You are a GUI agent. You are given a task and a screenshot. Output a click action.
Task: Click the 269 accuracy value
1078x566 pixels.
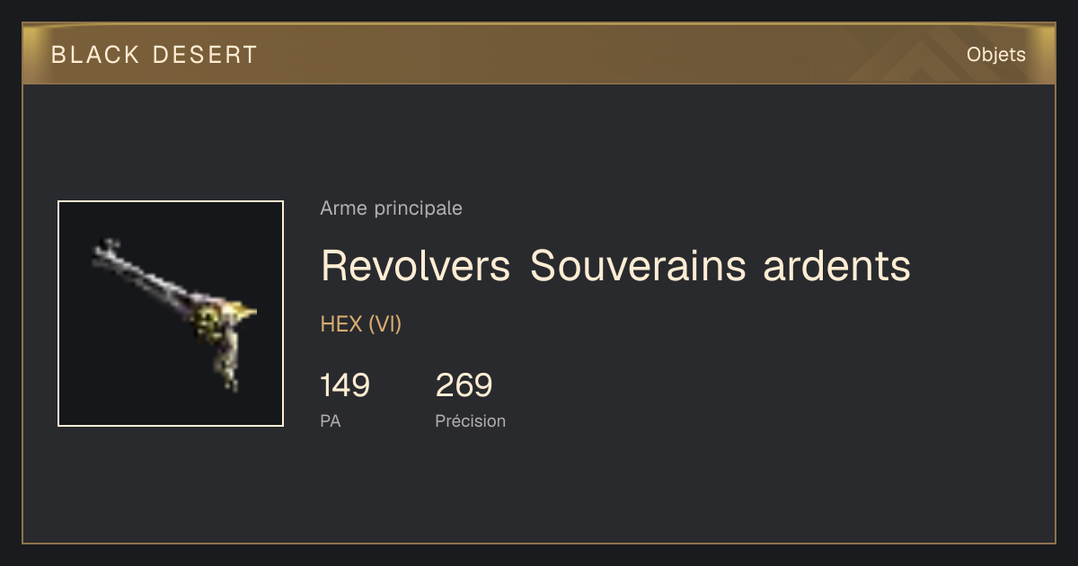click(x=464, y=385)
